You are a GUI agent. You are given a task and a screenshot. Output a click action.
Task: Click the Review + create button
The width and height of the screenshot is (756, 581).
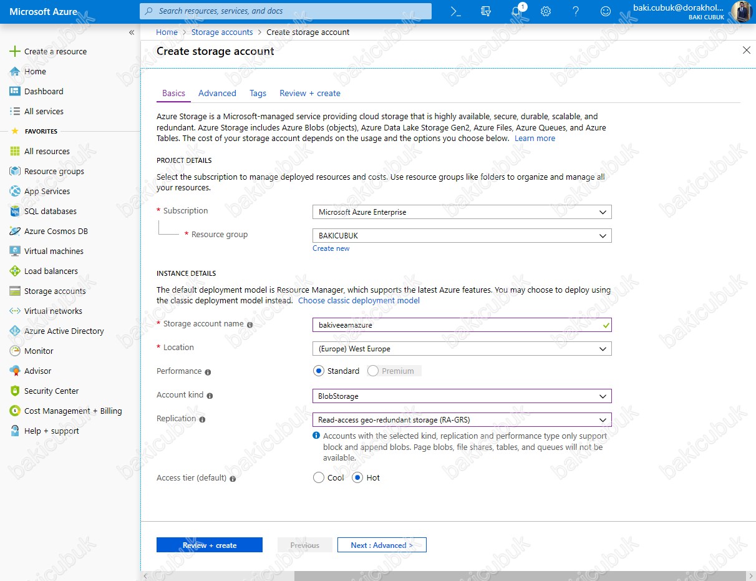point(210,545)
